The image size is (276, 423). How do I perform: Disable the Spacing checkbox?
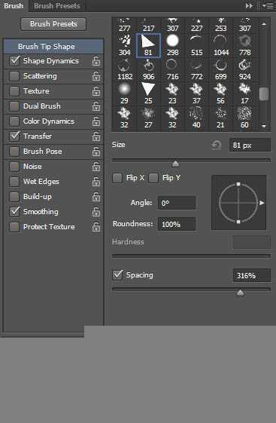click(x=117, y=274)
